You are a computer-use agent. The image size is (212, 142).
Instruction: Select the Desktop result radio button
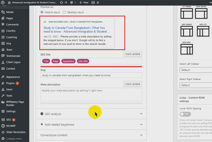(x=64, y=12)
